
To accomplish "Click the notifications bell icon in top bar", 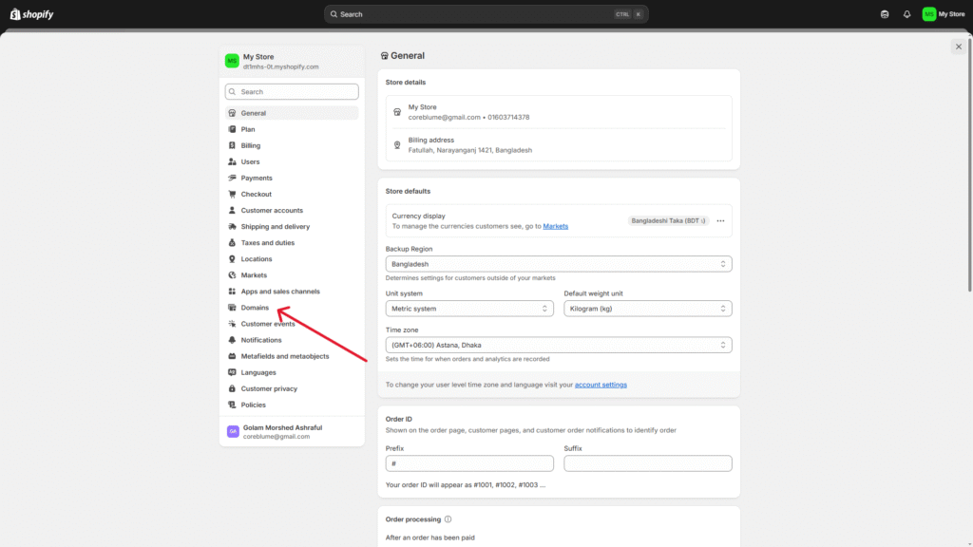I will (906, 14).
